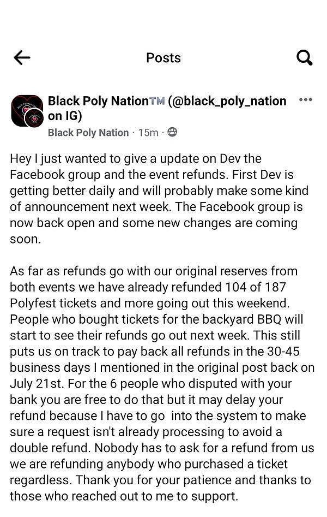Tap the small circular overlay avatar
Screen dimensions: 327x517
coord(34,118)
